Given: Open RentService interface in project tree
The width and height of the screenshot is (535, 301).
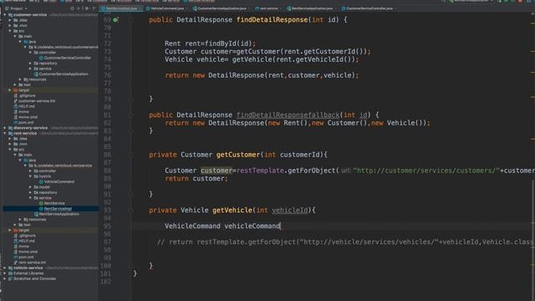Looking at the screenshot, I should (52, 203).
